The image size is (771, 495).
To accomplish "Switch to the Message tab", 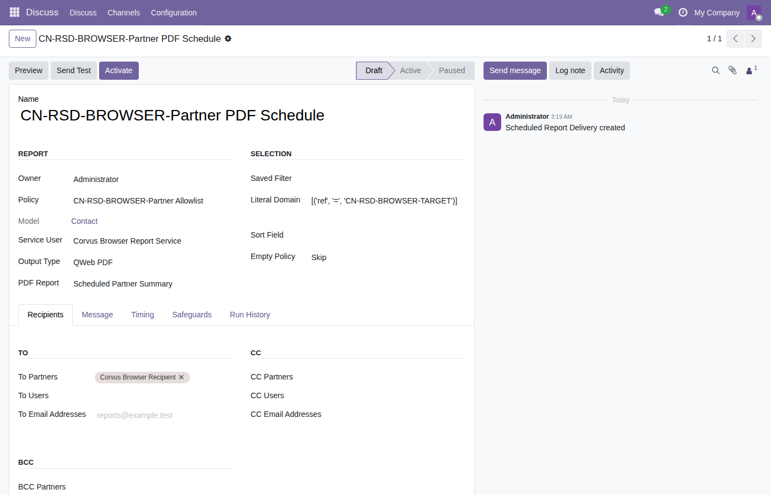I will point(97,315).
